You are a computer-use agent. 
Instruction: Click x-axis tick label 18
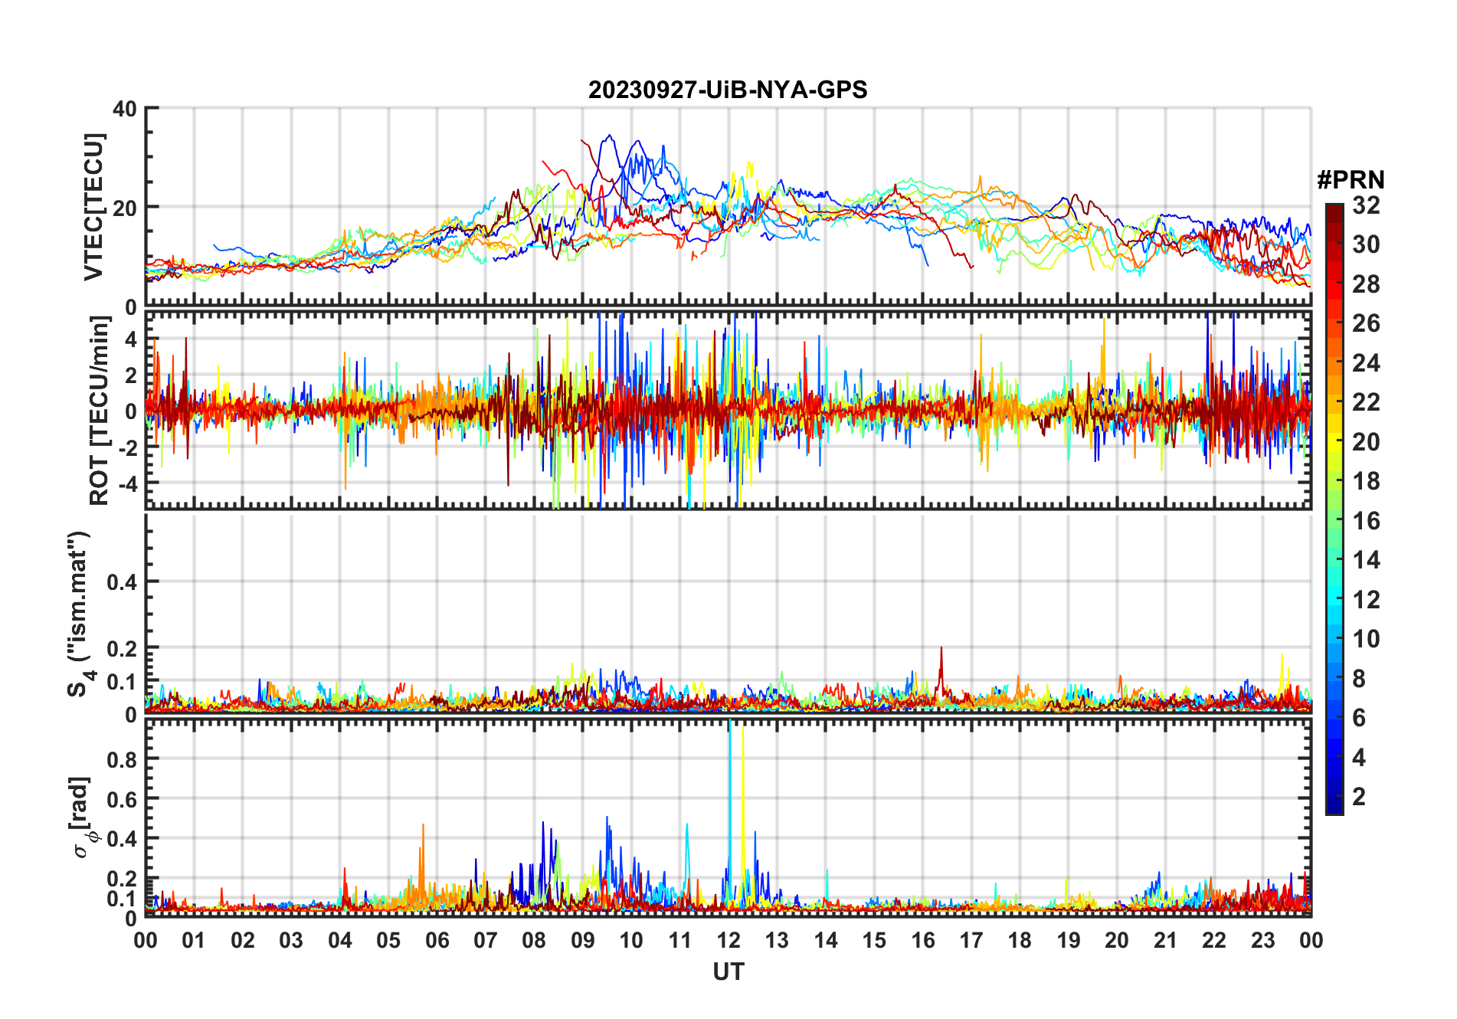point(1020,941)
